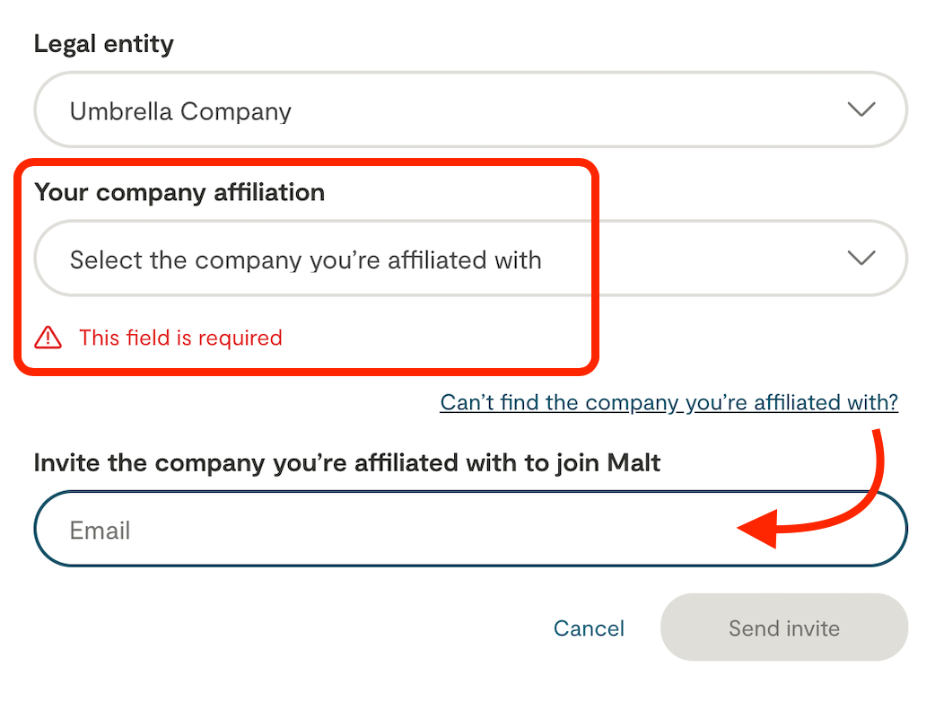Select the "Umbrella Company" value text
The width and height of the screenshot is (935, 702).
click(x=180, y=111)
